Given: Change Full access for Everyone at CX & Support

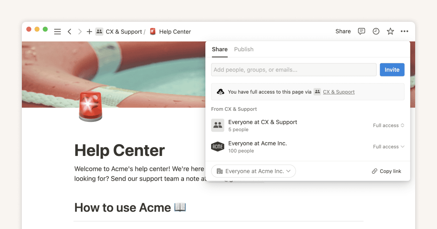Looking at the screenshot, I should pos(389,125).
